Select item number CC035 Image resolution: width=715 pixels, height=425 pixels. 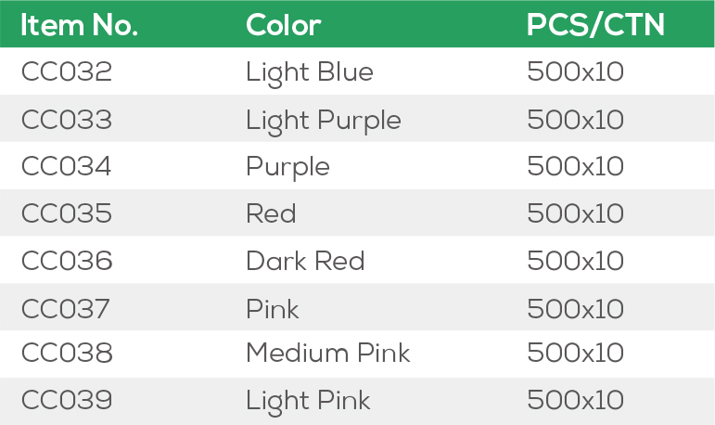pos(67,213)
